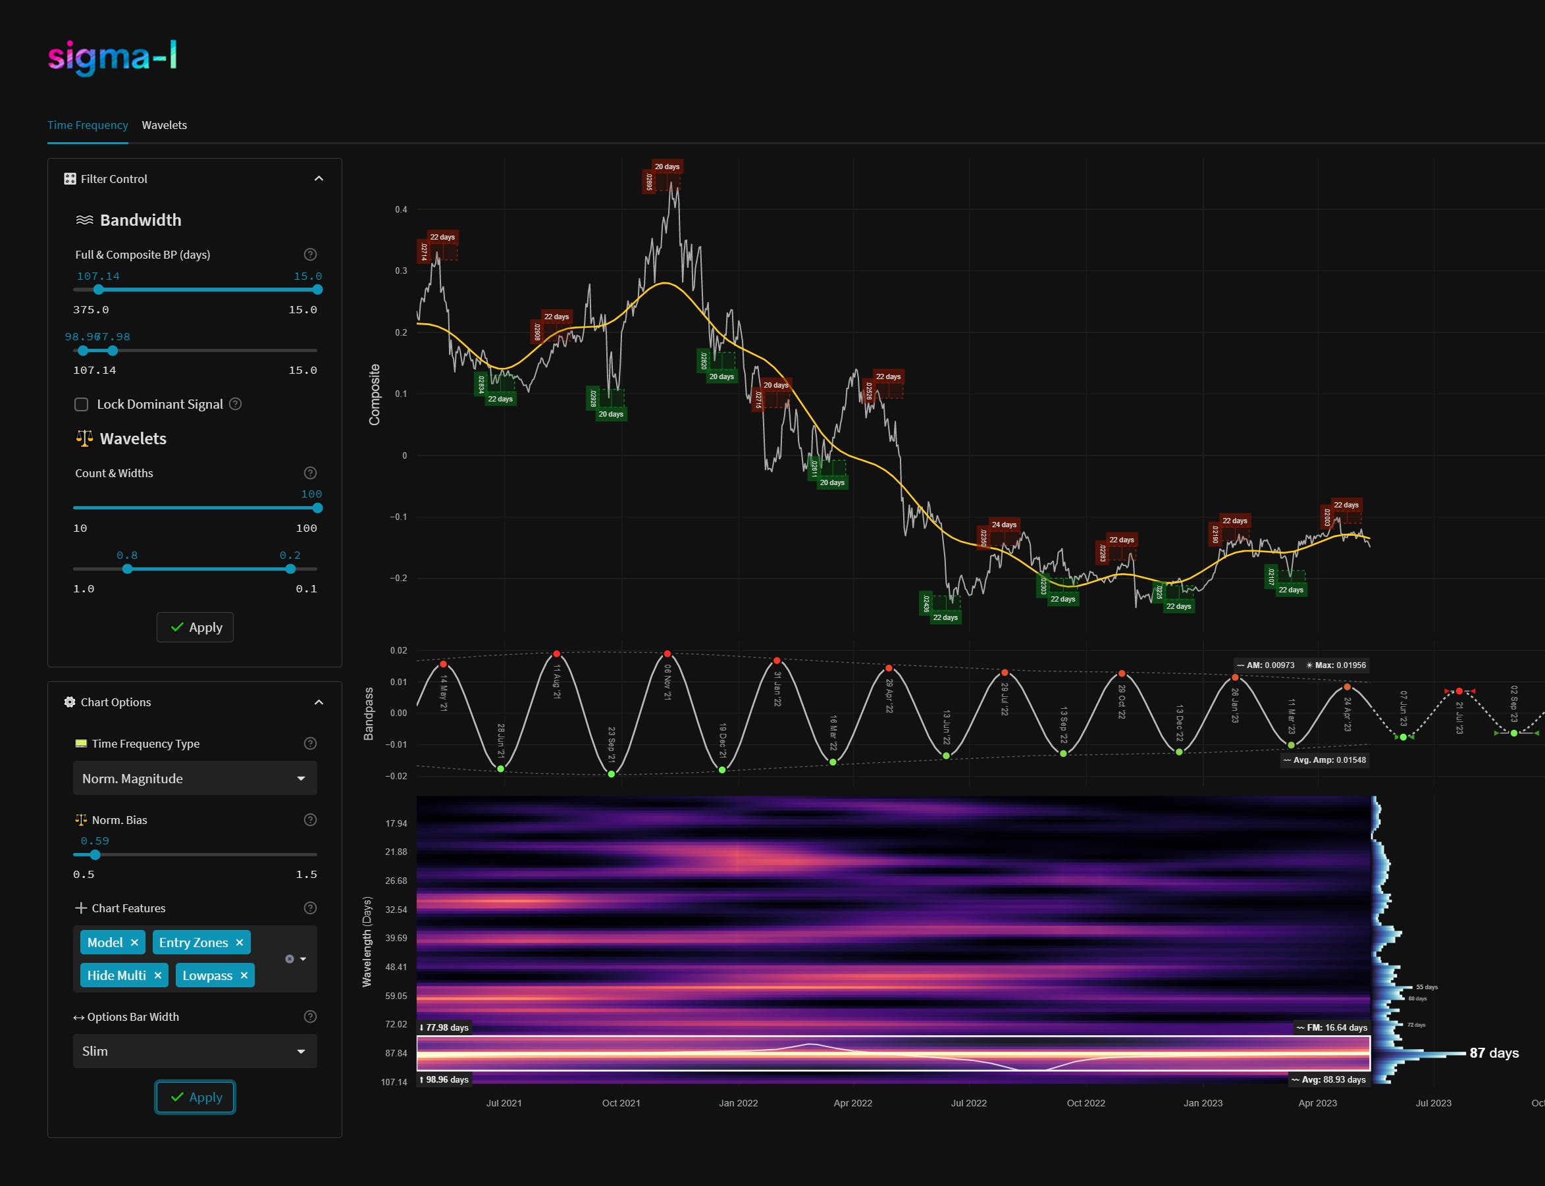
Task: Click the Avg: 88.93 days label
Action: (x=1329, y=1080)
